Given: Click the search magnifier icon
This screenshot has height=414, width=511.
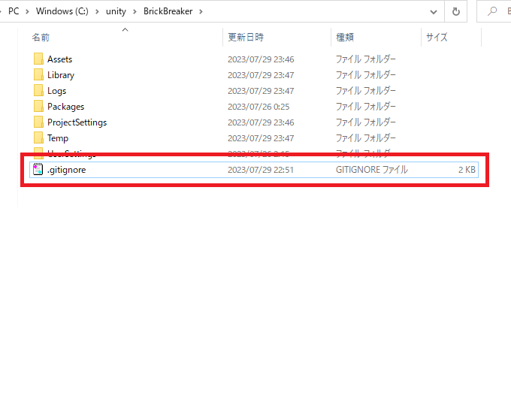Looking at the screenshot, I should point(492,11).
